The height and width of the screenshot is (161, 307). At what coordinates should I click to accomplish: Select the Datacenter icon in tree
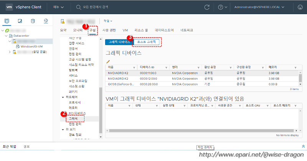11,36
